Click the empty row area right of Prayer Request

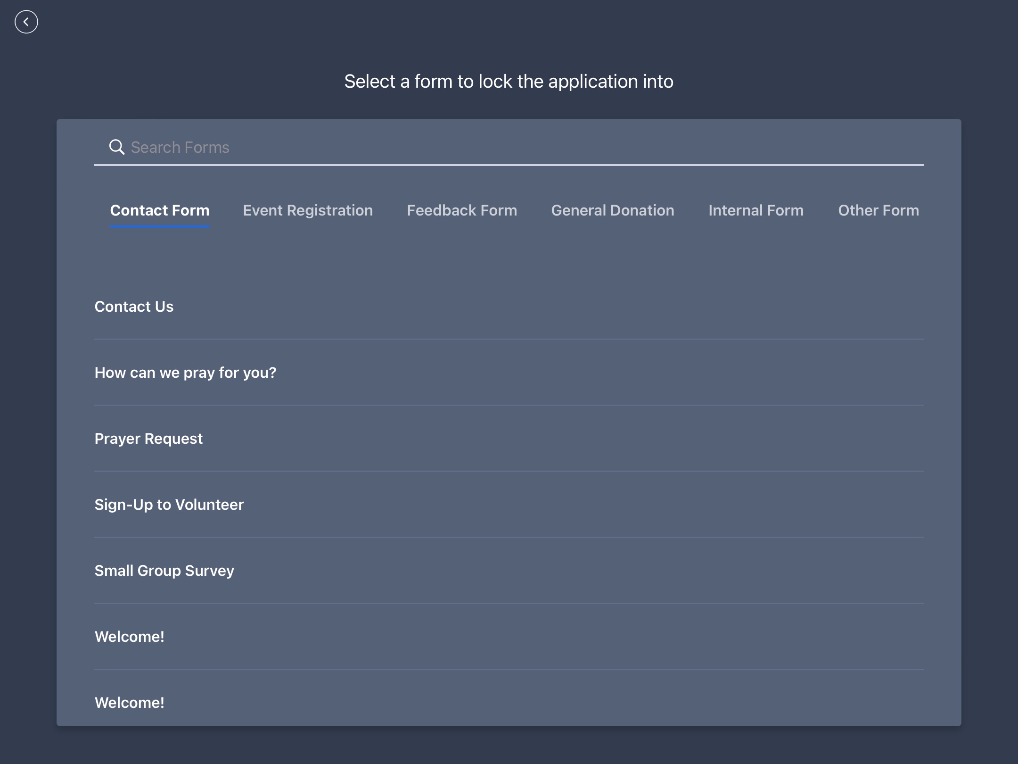[x=566, y=439]
